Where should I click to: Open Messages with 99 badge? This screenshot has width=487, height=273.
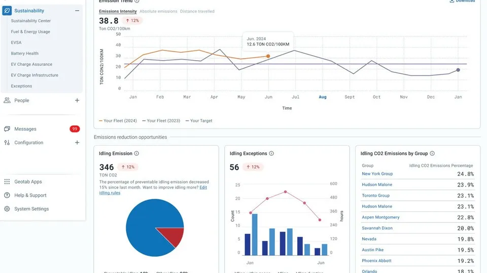click(x=42, y=129)
